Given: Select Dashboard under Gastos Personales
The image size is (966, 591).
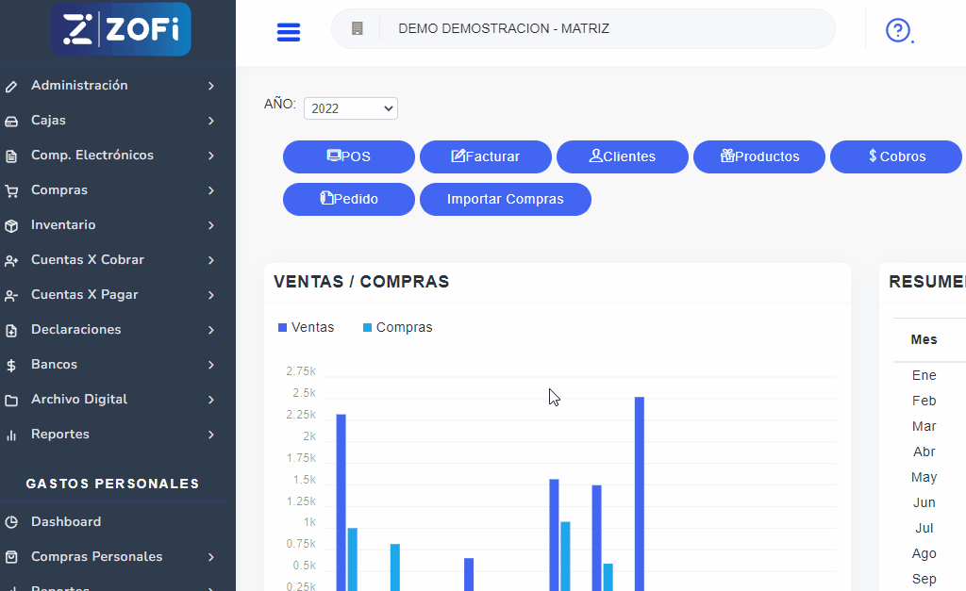Looking at the screenshot, I should click(x=66, y=522).
